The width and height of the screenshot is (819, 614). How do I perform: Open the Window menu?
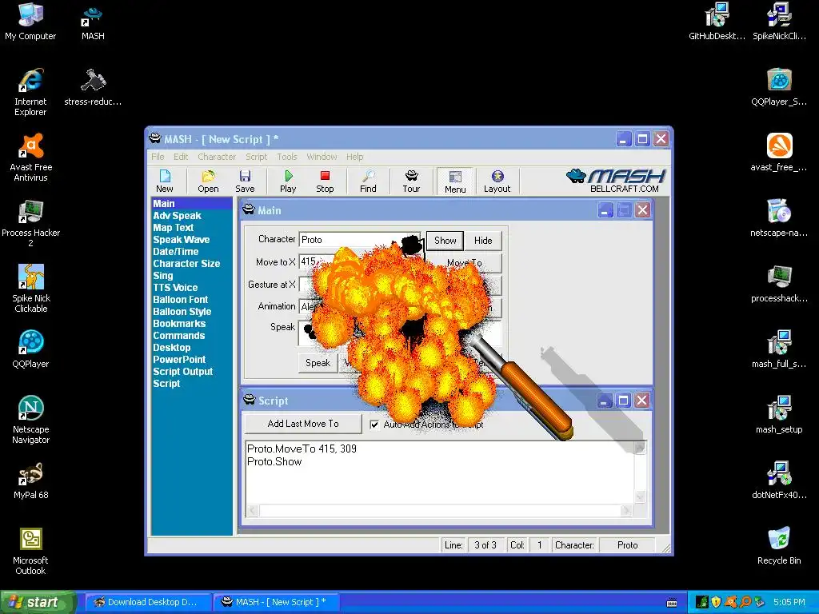pos(322,157)
